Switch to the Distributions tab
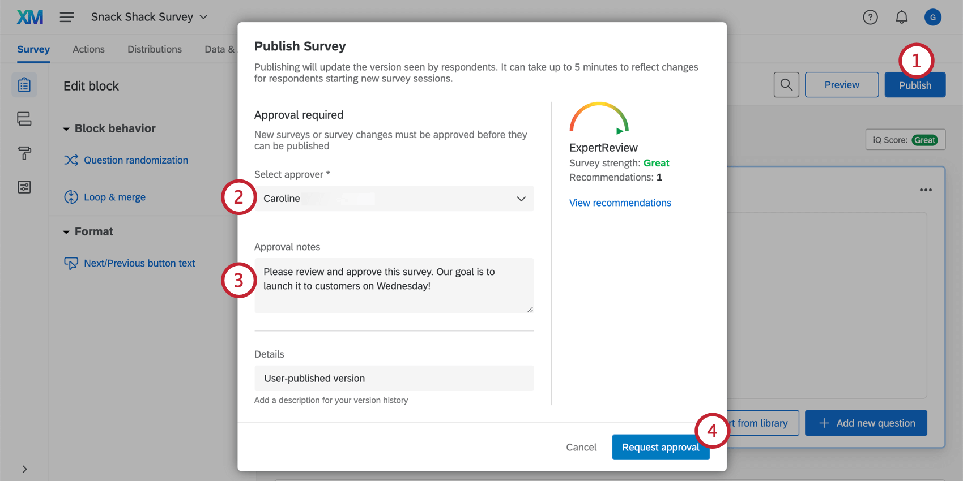 coord(155,49)
